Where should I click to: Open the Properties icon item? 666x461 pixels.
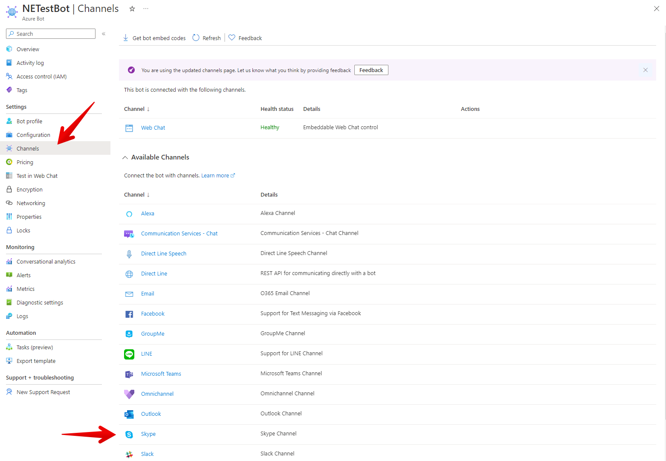click(x=9, y=217)
